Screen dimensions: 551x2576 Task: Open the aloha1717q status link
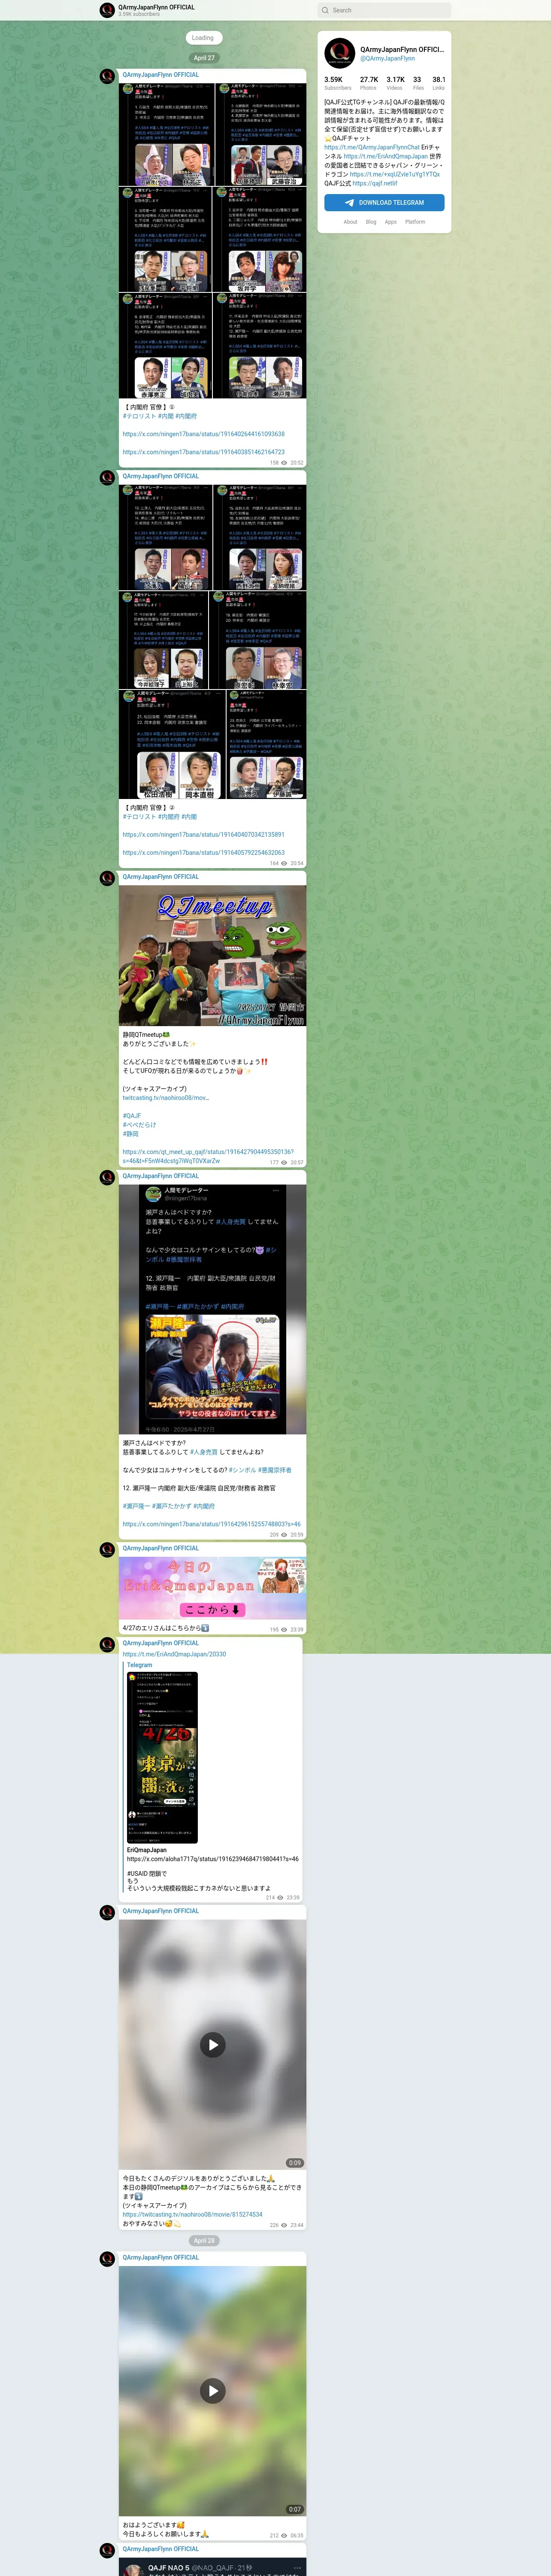click(x=212, y=1859)
